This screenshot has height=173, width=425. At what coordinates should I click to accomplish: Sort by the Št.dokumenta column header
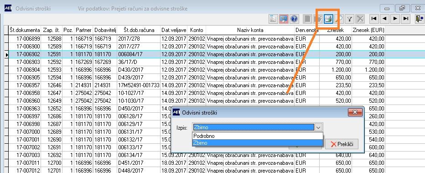[x=25, y=30]
